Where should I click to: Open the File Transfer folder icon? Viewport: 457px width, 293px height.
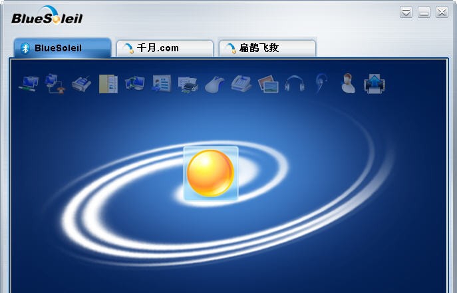(x=108, y=84)
